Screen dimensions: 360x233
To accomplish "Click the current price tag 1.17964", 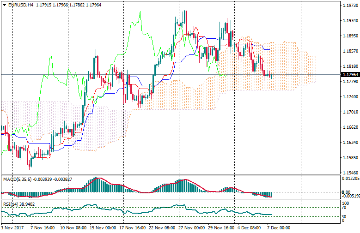I will (349, 75).
